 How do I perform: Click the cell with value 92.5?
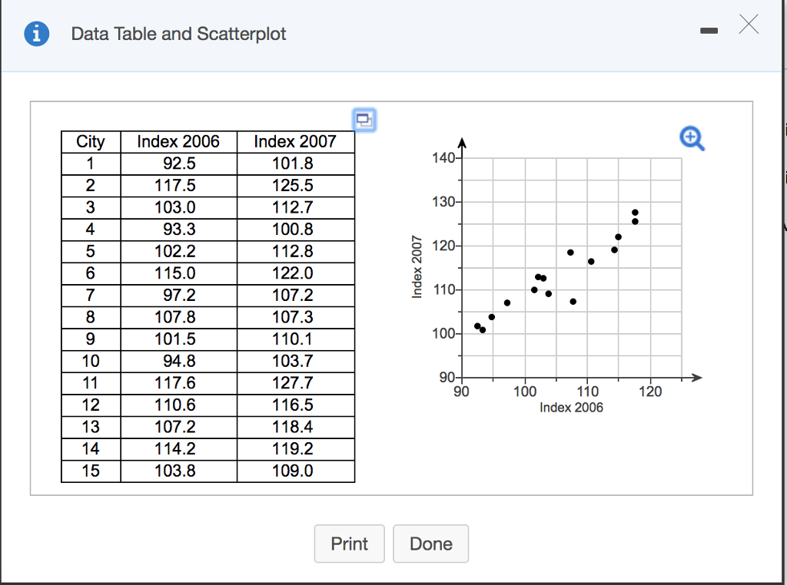tap(178, 164)
